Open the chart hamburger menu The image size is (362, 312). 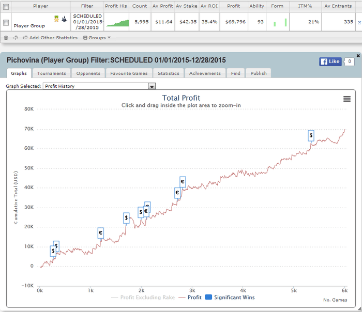(347, 99)
